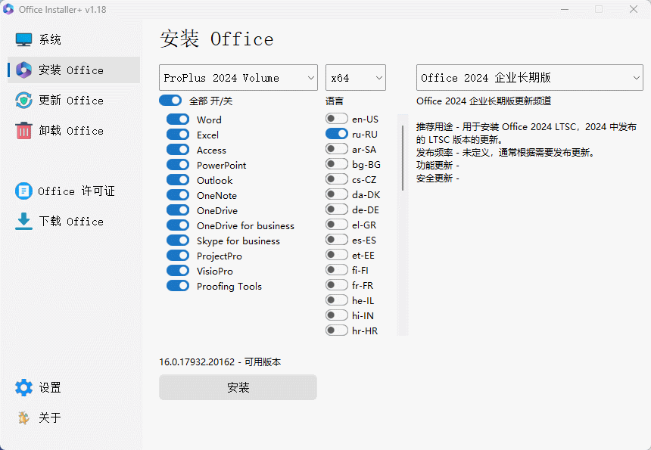Click the monitor icon next to 系统
651x450 pixels.
pos(23,39)
